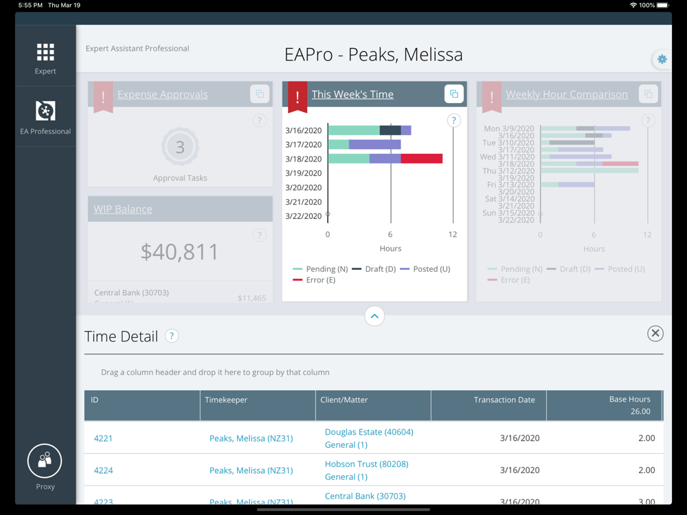Toggle the Draft (D) legend series
687x515 pixels.
pos(374,269)
